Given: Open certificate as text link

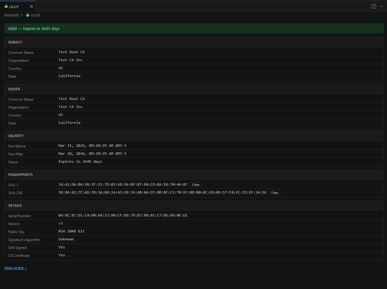Looking at the screenshot, I should [16, 268].
